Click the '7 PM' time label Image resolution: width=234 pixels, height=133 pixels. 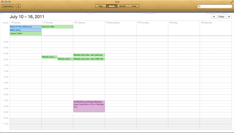click(6, 100)
